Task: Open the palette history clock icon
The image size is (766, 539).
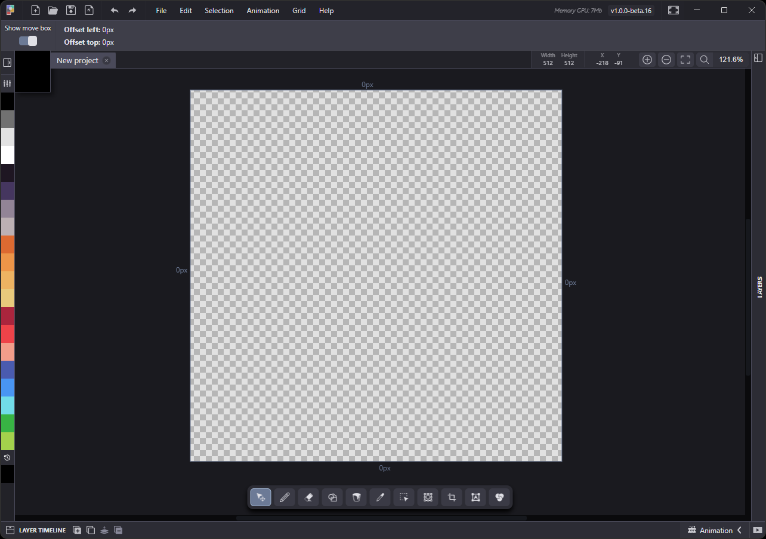Action: (7, 458)
